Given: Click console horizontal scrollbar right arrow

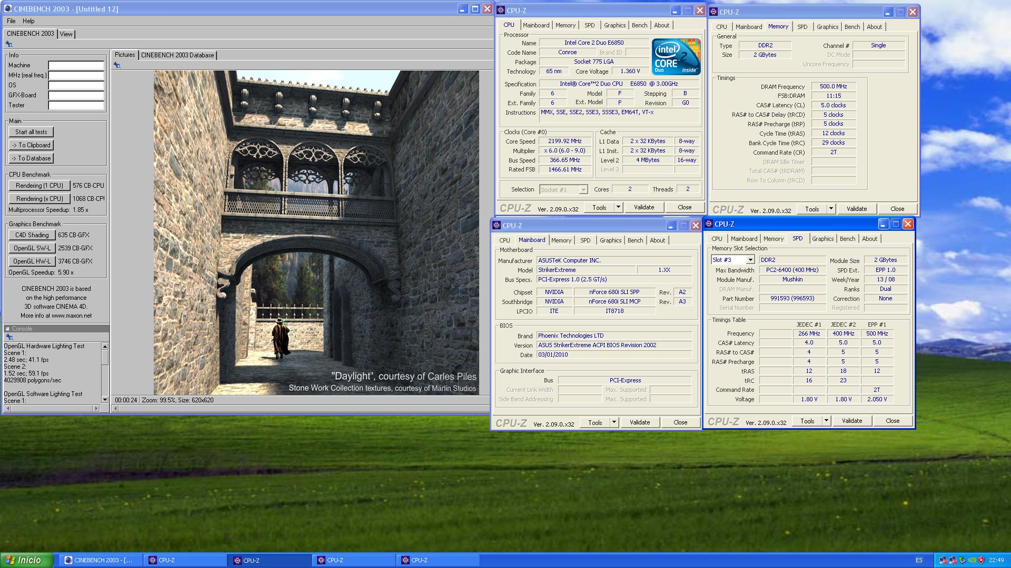Looking at the screenshot, I should tap(96, 408).
